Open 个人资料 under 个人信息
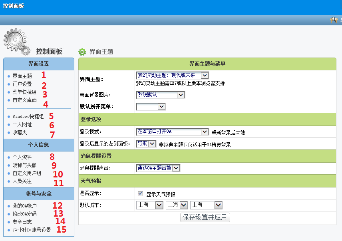 click(22, 157)
